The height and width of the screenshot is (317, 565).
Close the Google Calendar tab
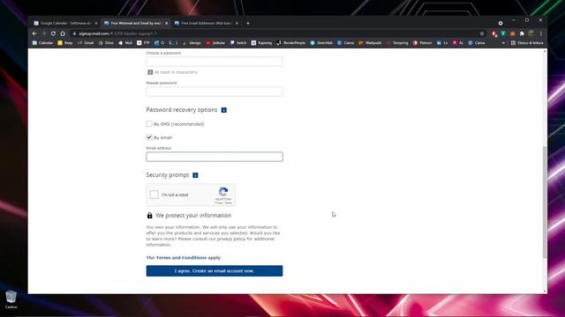(96, 23)
